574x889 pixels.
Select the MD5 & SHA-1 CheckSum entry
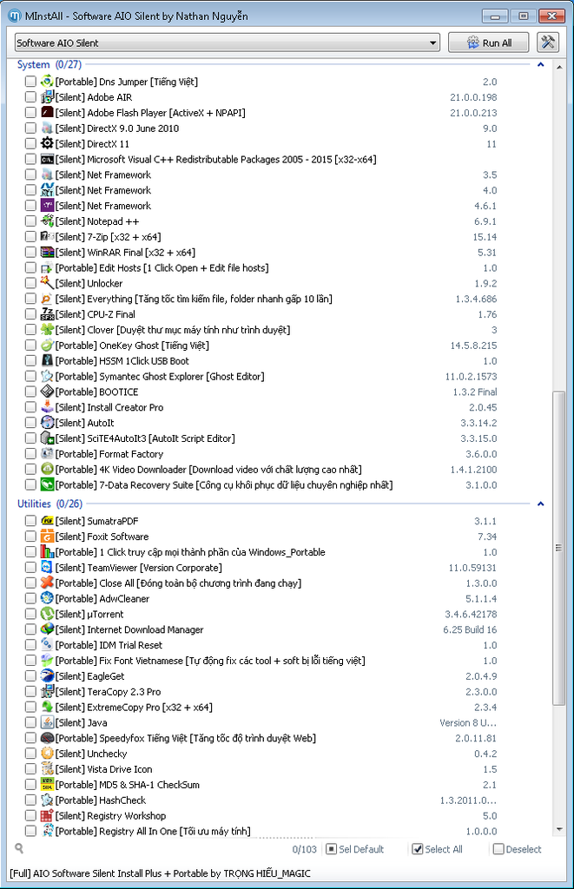pos(261,784)
